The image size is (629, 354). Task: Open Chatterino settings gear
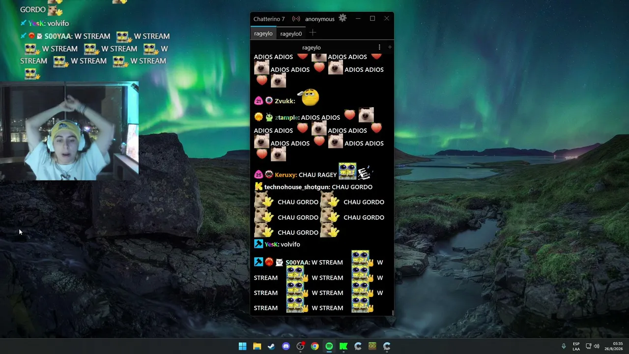click(x=343, y=19)
